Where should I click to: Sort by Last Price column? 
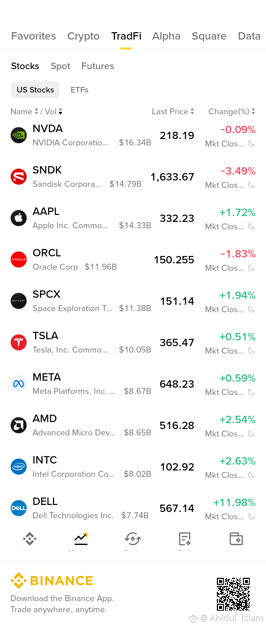(x=173, y=111)
